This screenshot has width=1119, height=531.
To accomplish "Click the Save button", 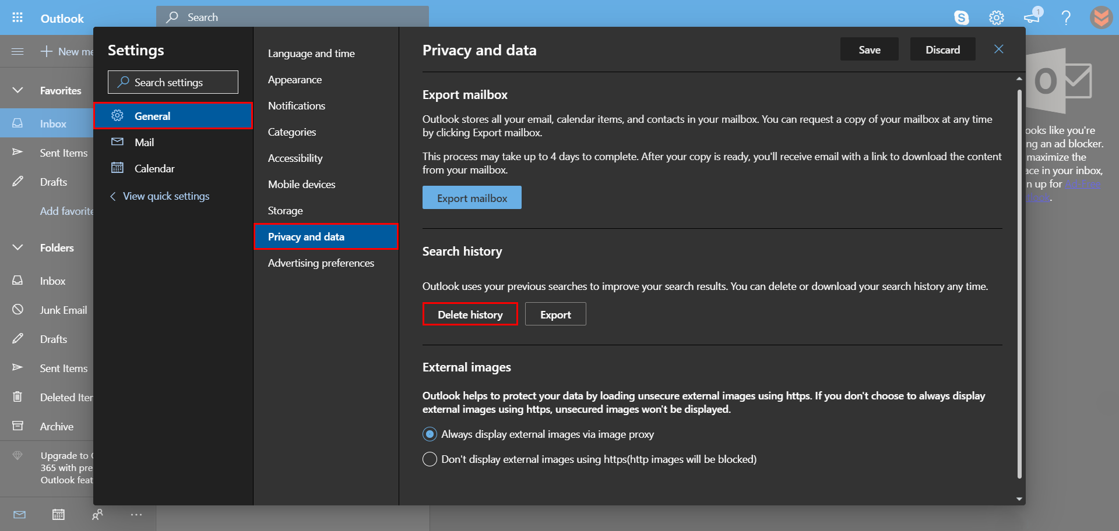I will coord(869,49).
